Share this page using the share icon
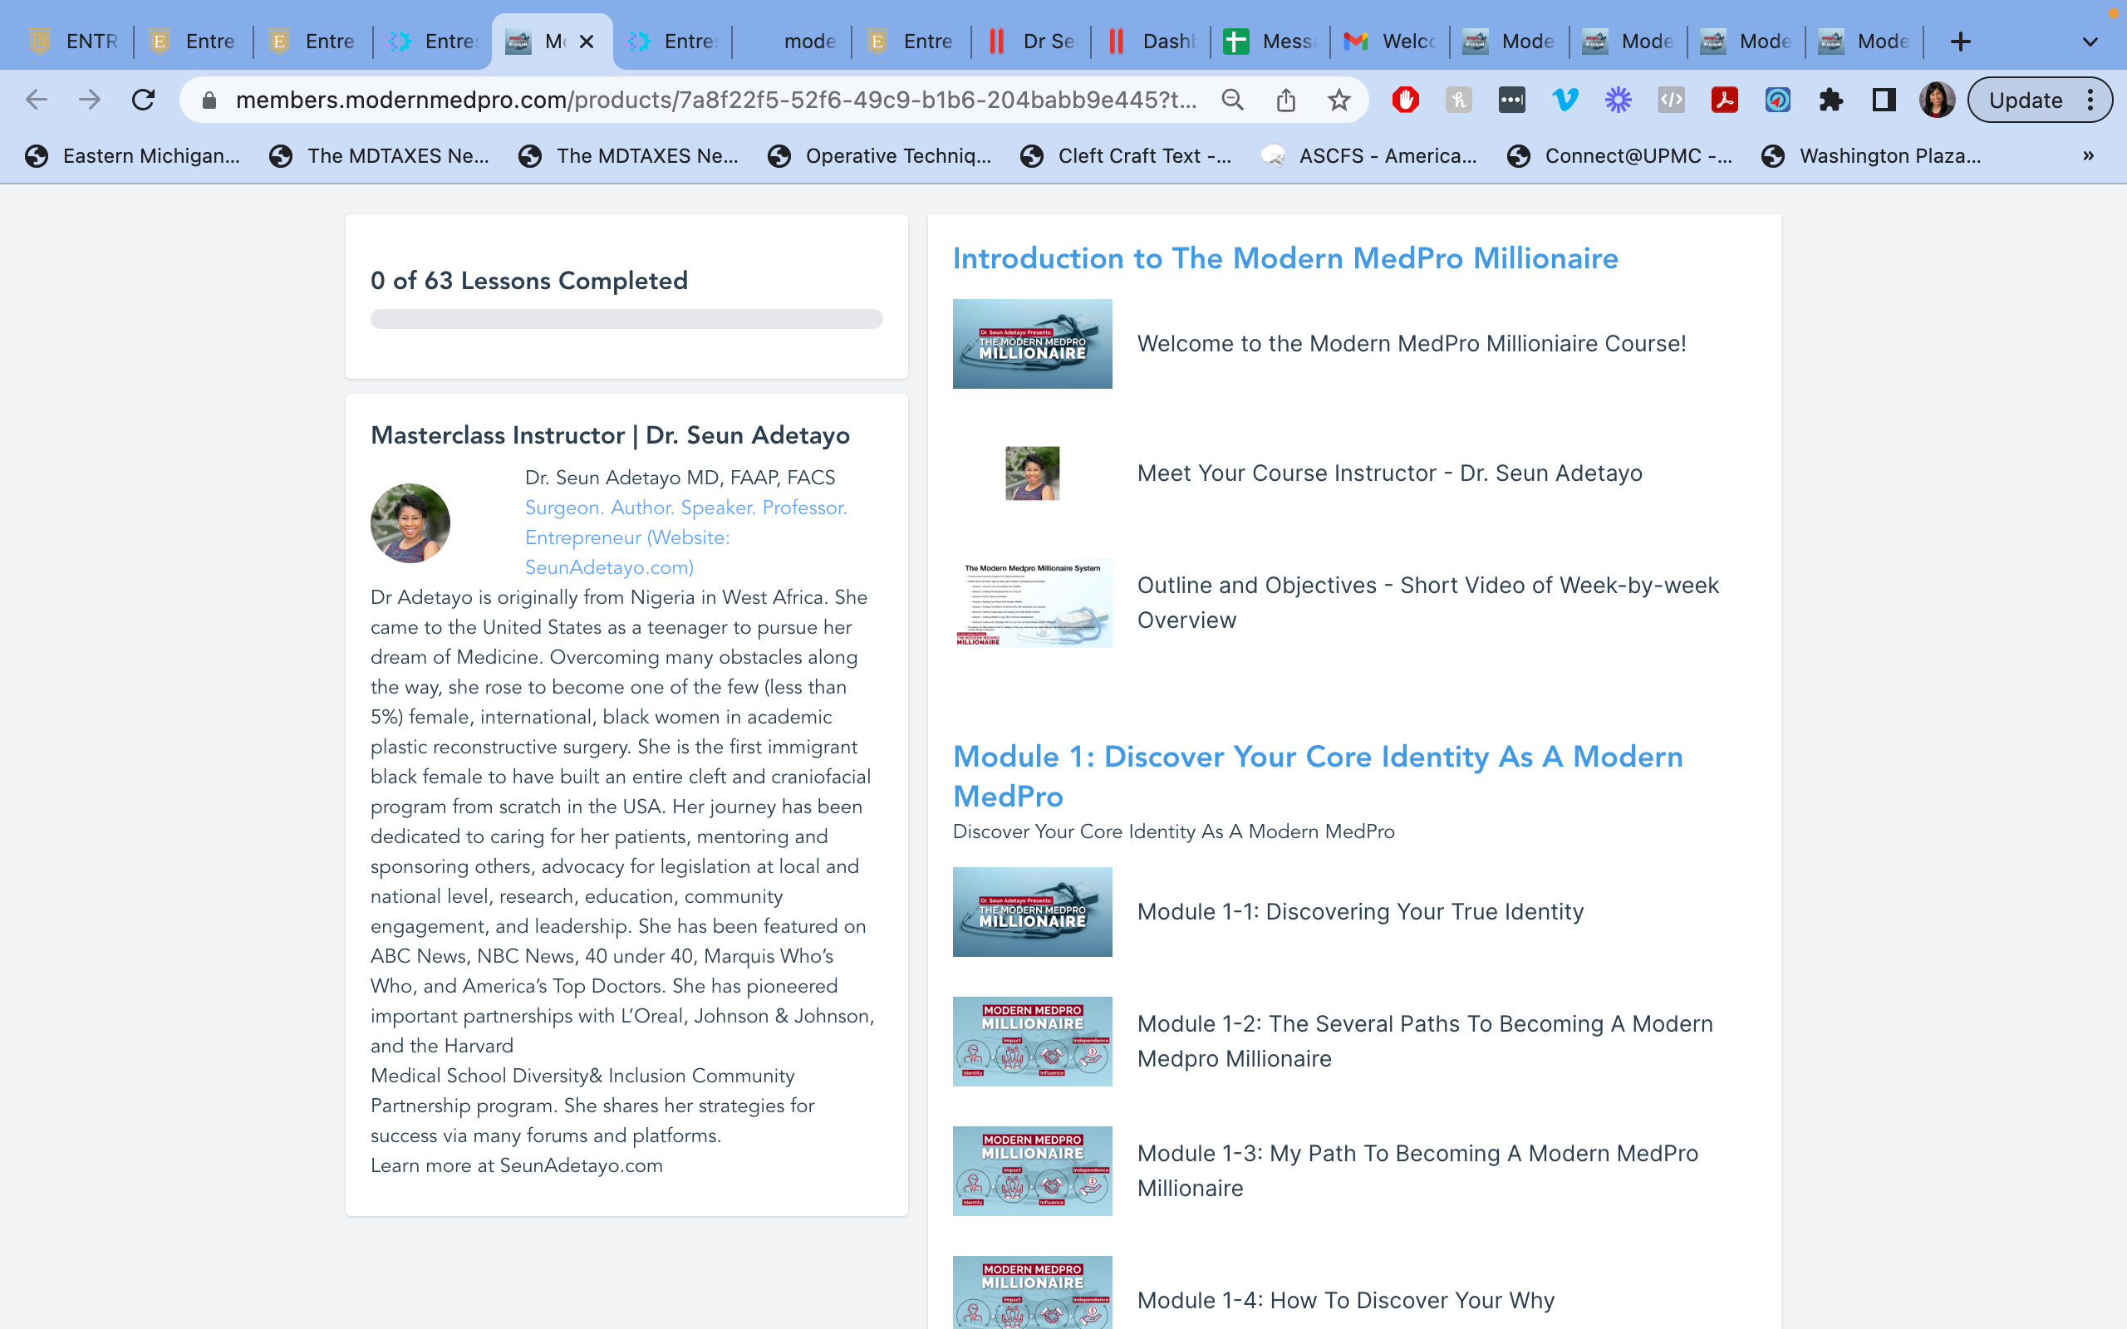This screenshot has height=1329, width=2127. (1286, 101)
